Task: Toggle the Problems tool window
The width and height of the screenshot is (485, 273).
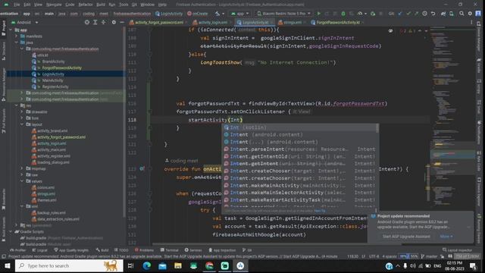Action: point(144,250)
